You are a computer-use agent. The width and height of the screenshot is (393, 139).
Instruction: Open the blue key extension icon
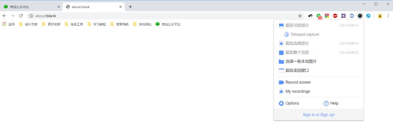click(x=368, y=16)
